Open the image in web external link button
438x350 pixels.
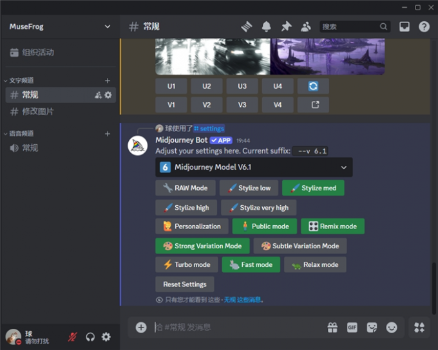pyautogui.click(x=313, y=105)
